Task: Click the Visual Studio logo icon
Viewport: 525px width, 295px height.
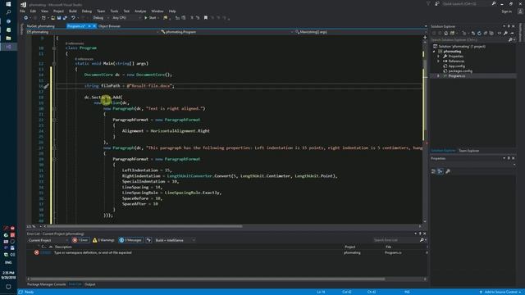Action: coord(23,4)
